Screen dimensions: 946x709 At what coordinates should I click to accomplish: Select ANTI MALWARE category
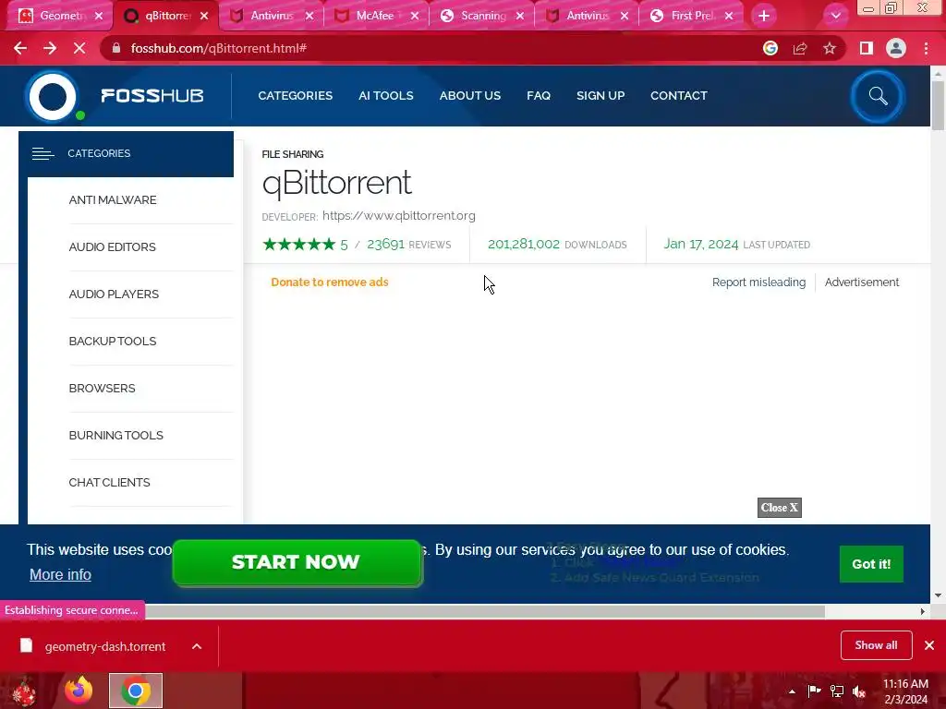113,200
